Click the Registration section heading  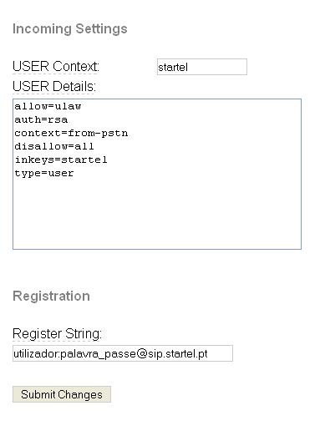pyautogui.click(x=51, y=296)
